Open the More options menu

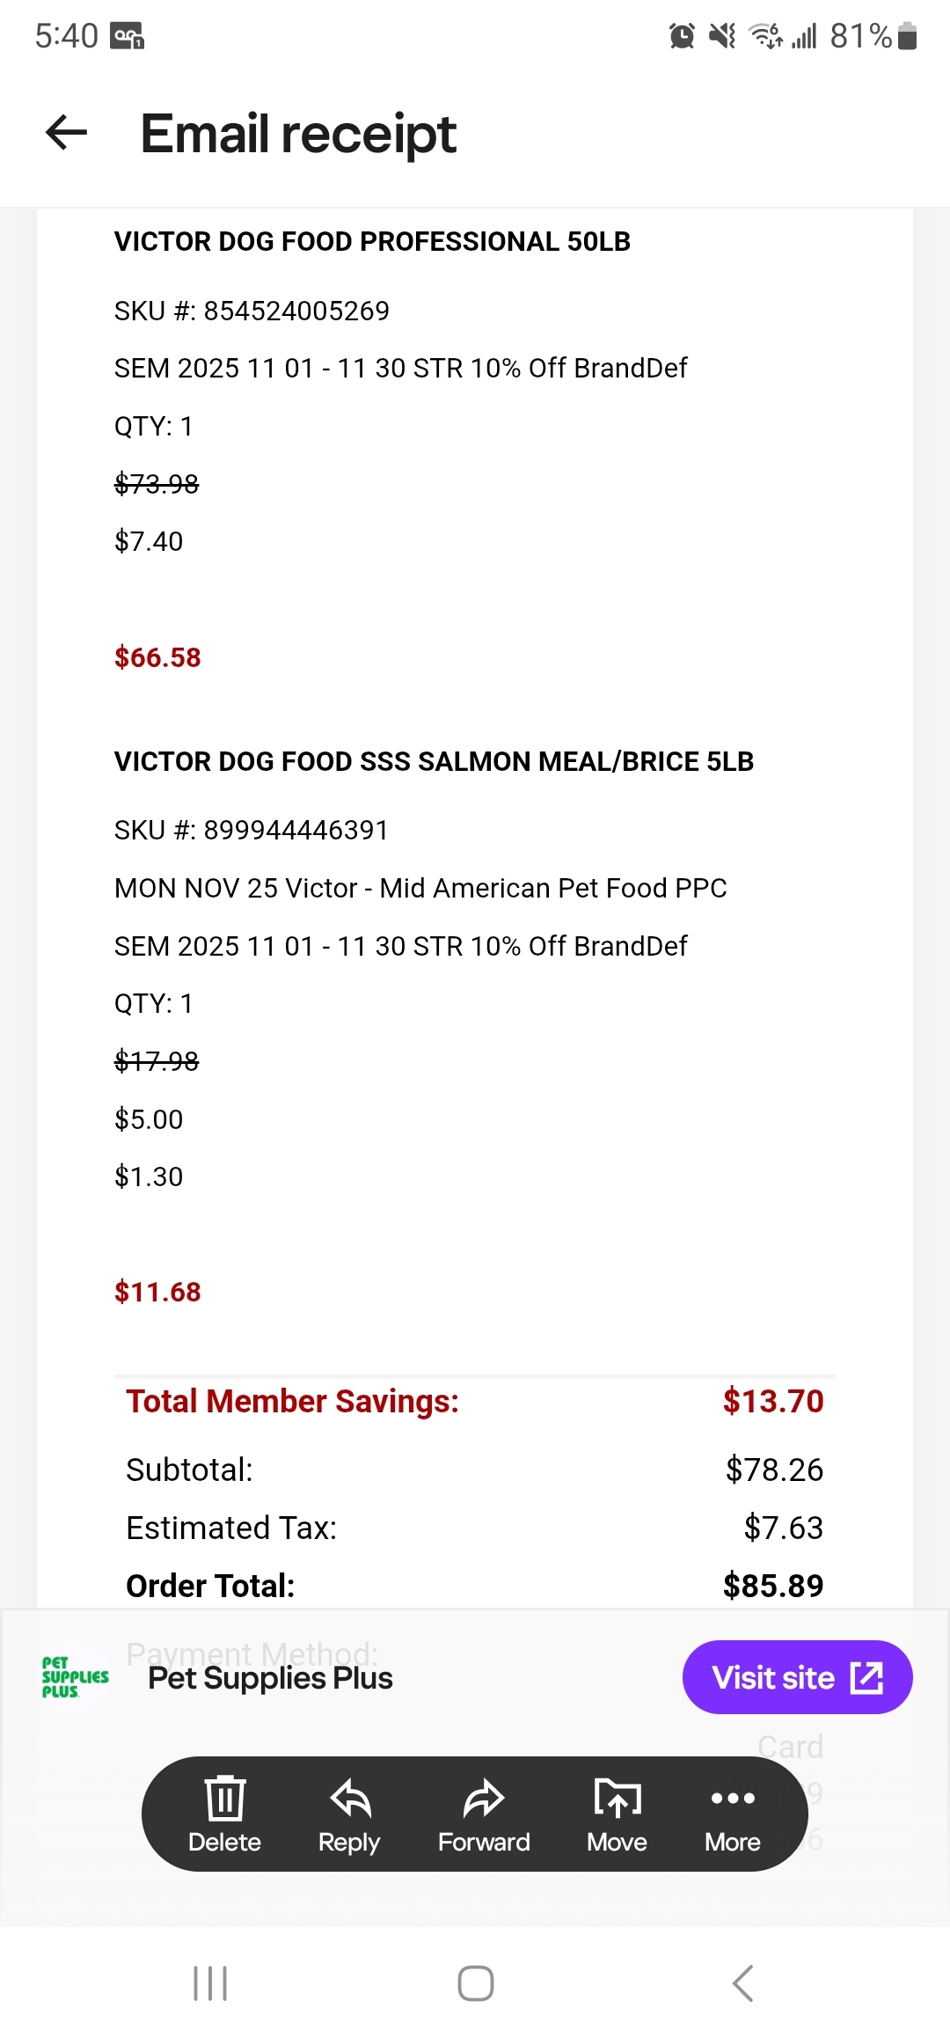coord(733,1814)
